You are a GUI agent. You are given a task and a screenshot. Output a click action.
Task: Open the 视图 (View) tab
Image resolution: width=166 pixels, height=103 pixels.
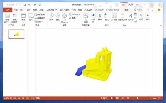pyautogui.click(x=80, y=10)
